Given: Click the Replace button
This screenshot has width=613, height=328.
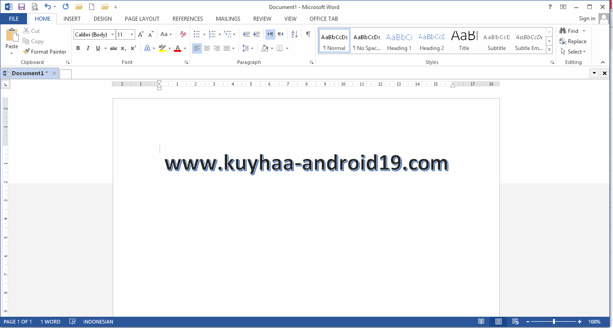Looking at the screenshot, I should (573, 41).
